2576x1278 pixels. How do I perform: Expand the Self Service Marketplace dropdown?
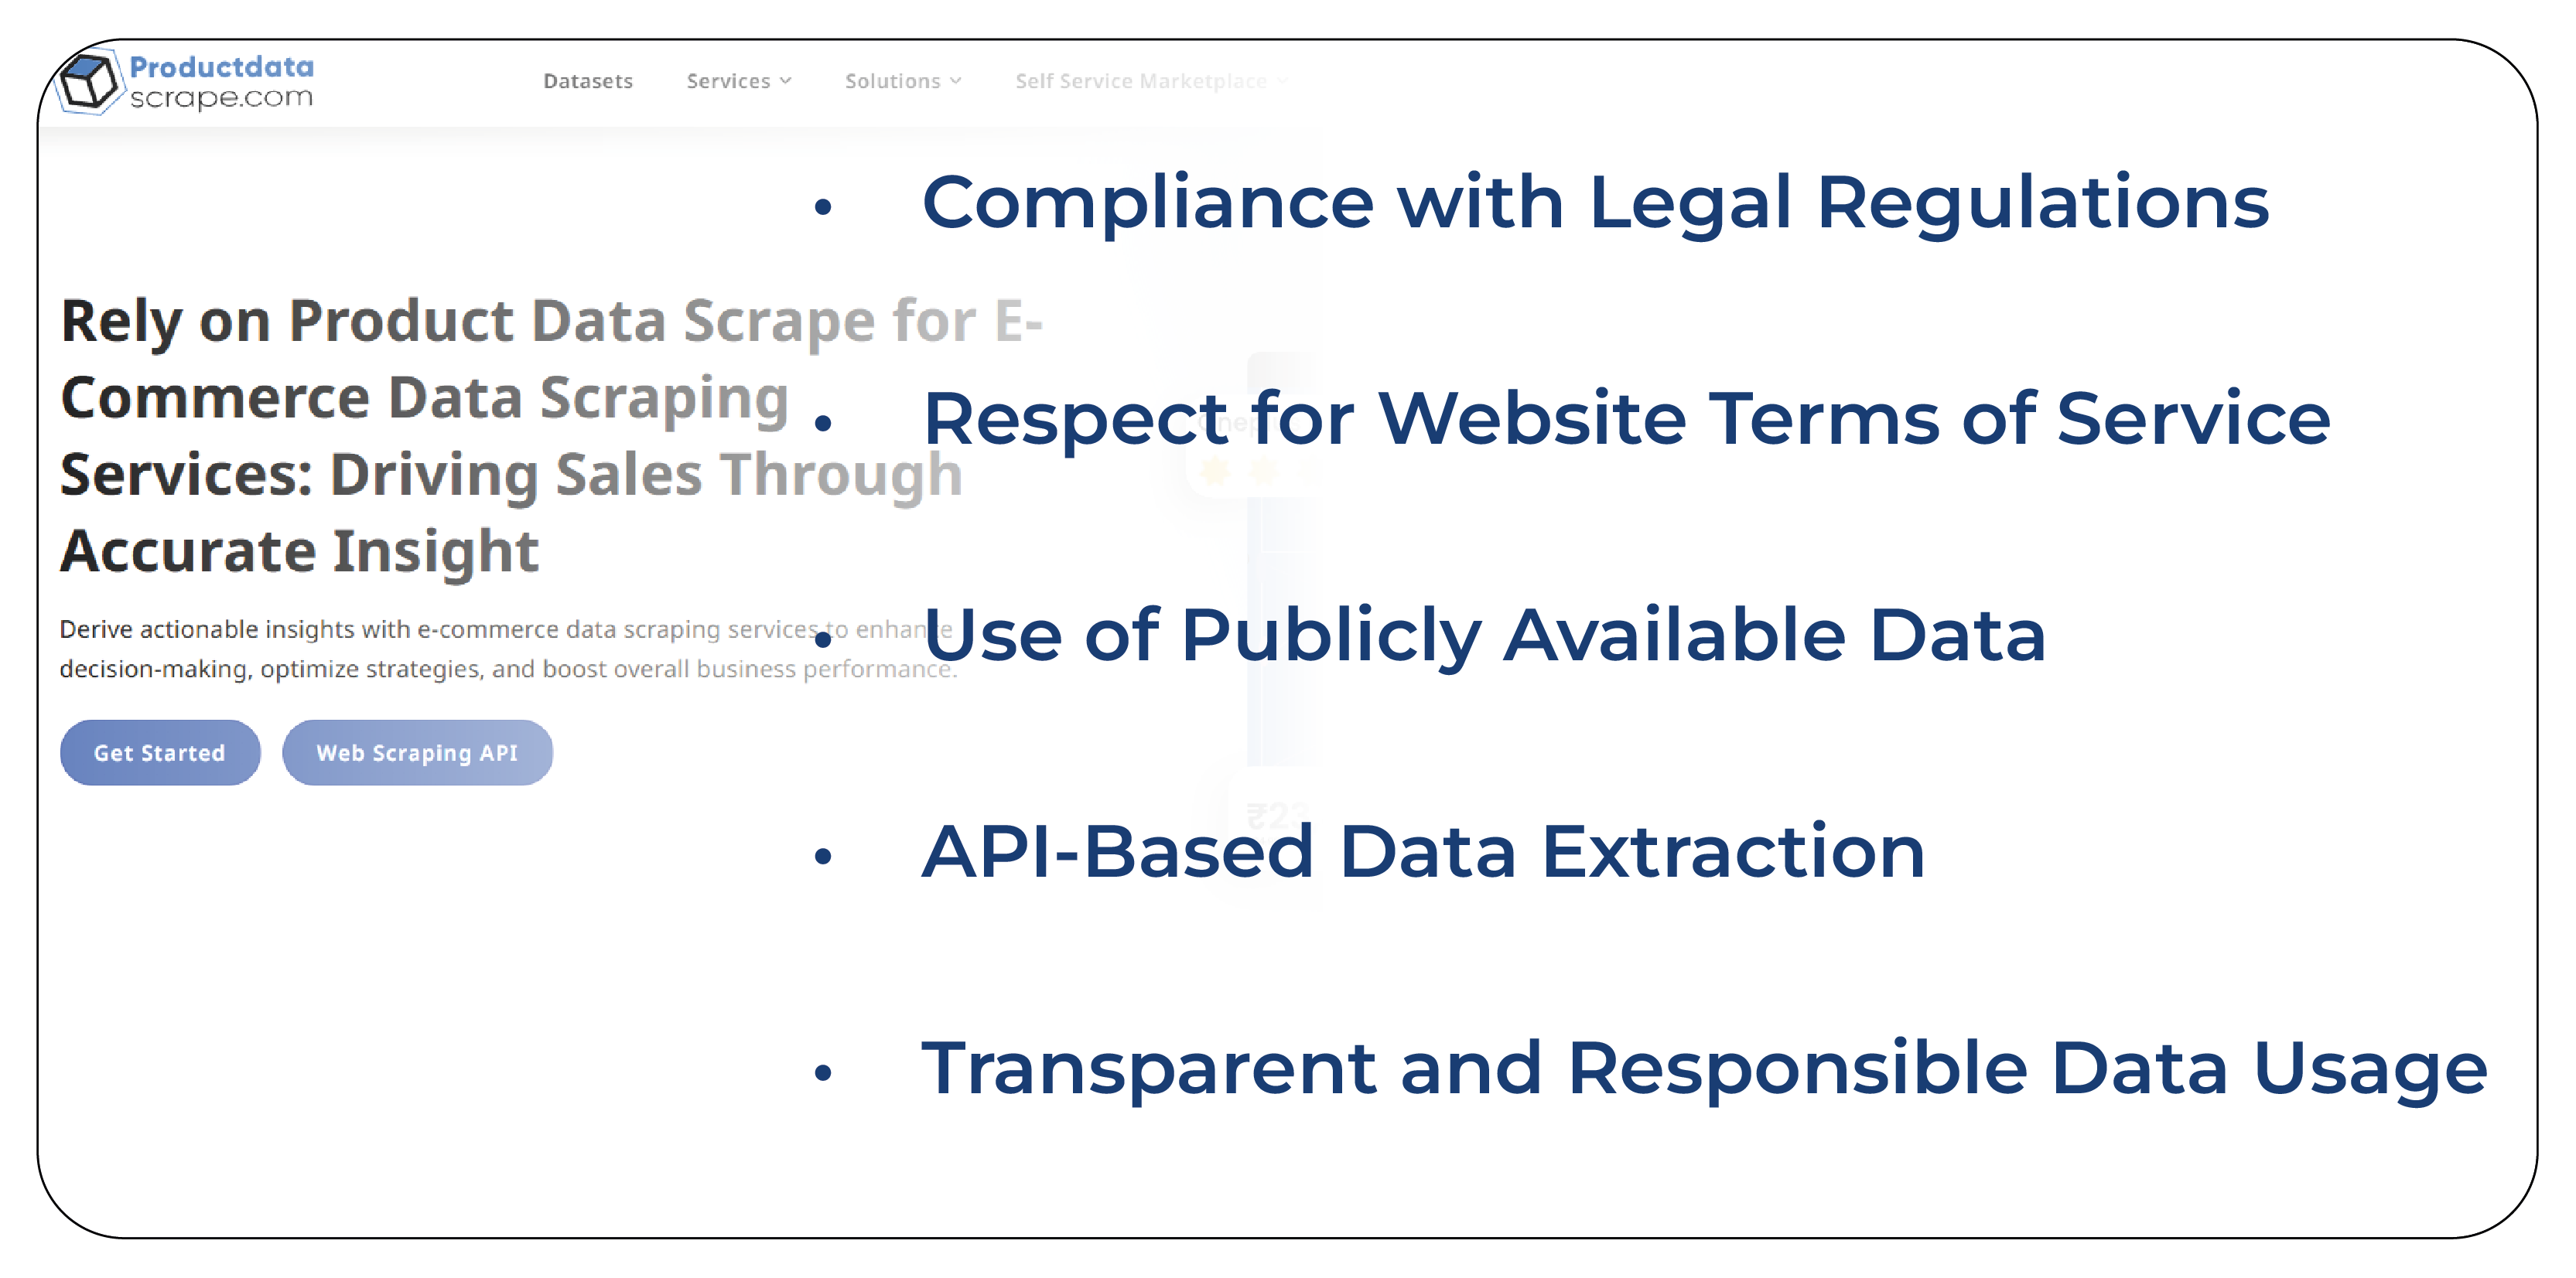pos(1152,79)
